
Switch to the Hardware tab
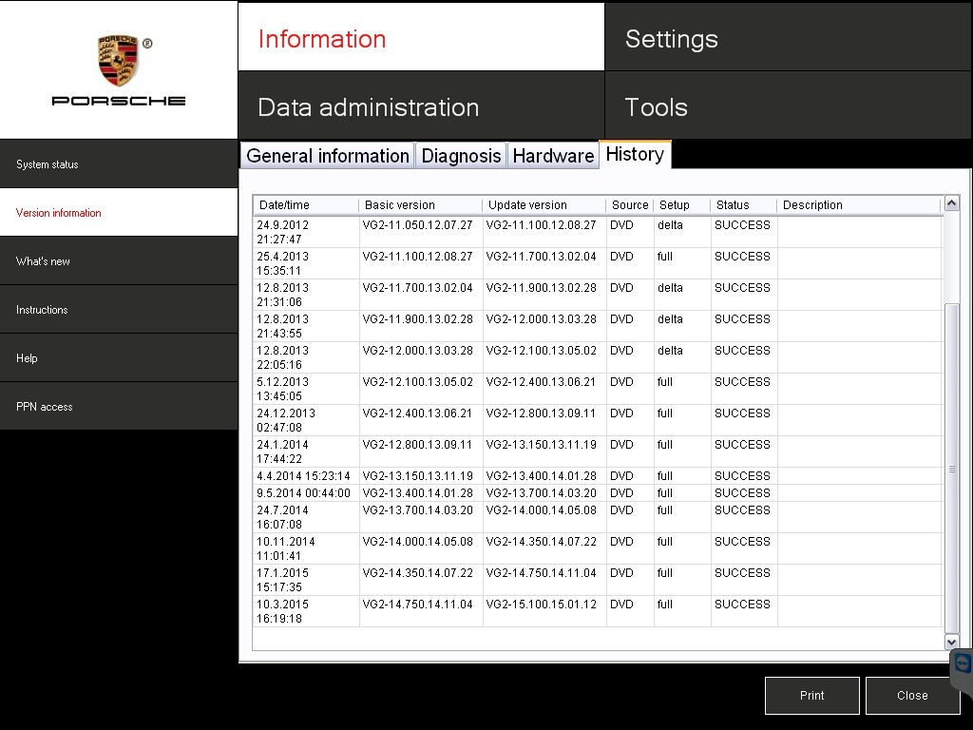click(553, 156)
